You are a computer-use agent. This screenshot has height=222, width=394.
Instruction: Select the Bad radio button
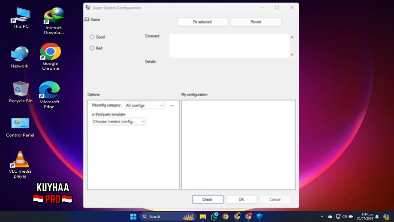[x=92, y=48]
